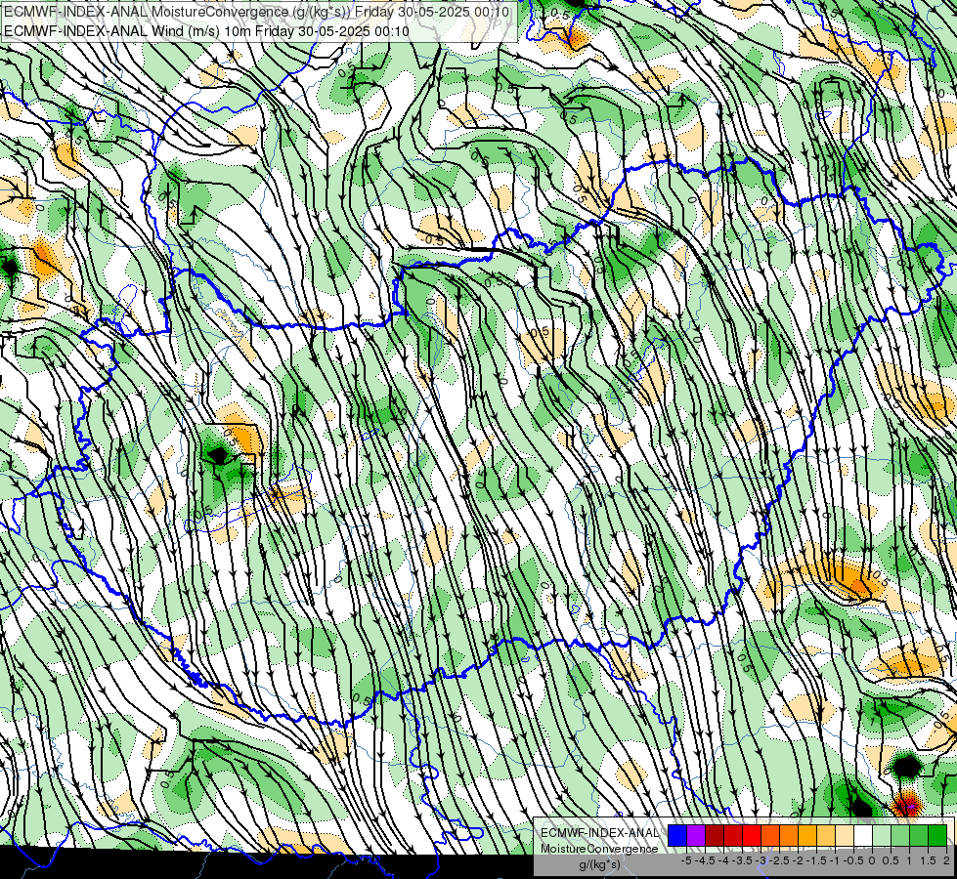Image resolution: width=957 pixels, height=879 pixels.
Task: Choose the medium green swatch between 1 and 1.5
Action: tap(919, 835)
